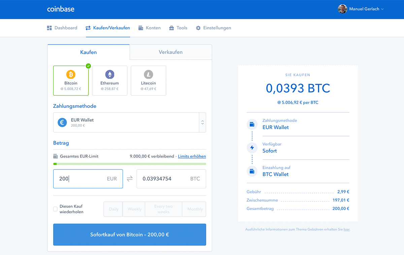Image resolution: width=404 pixels, height=255 pixels.
Task: Click the blue Euro wallet icon
Action: click(x=62, y=123)
